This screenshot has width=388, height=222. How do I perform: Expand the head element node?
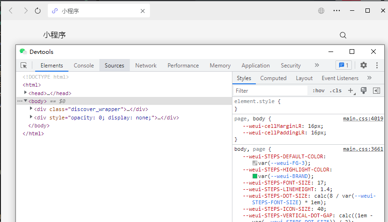25,92
